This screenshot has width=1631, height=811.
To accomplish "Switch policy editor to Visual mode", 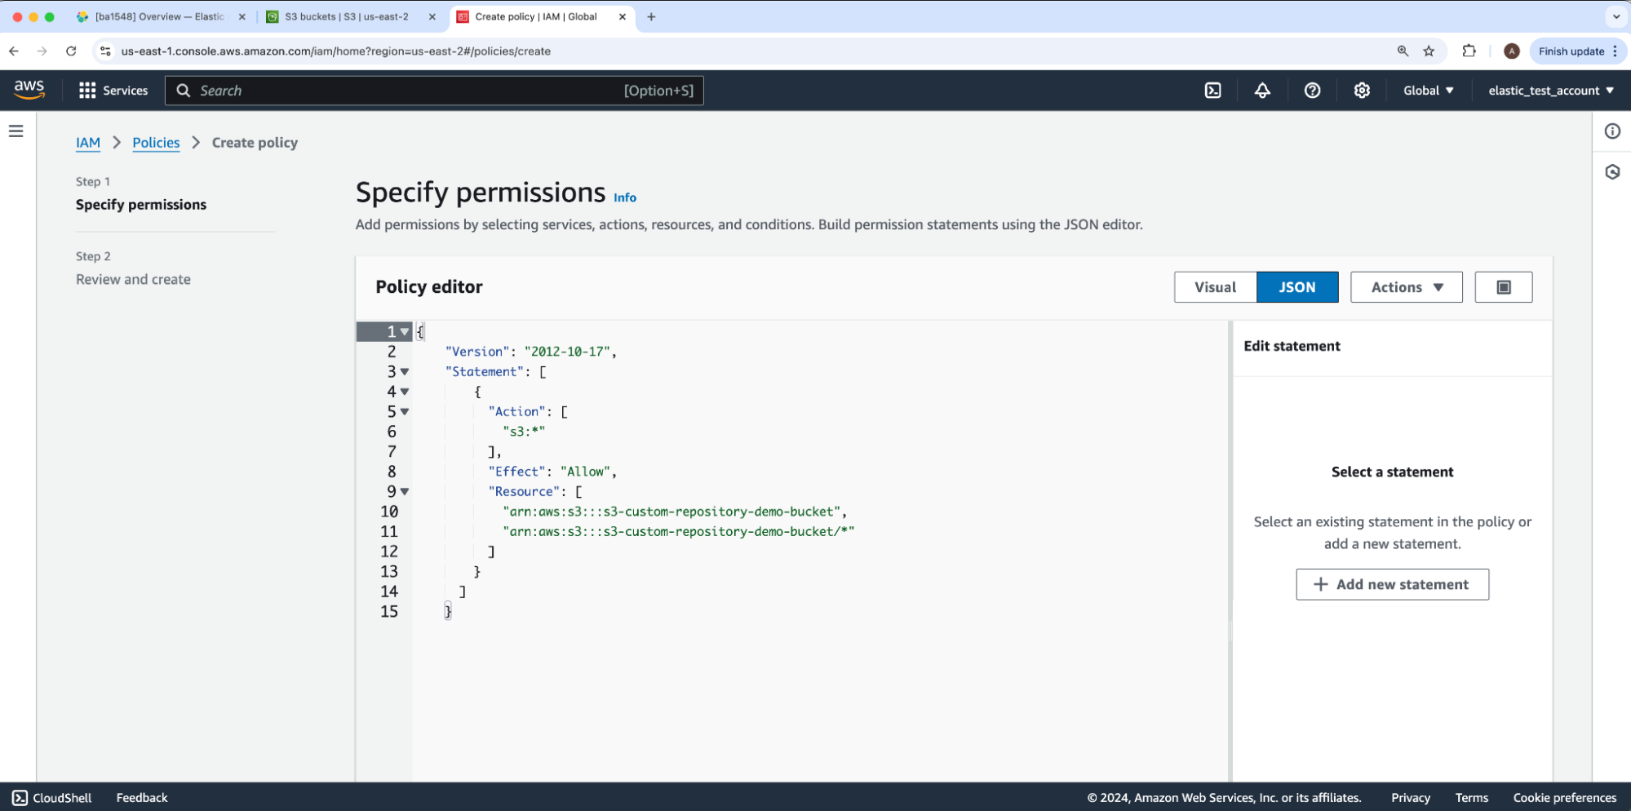I will [x=1215, y=287].
